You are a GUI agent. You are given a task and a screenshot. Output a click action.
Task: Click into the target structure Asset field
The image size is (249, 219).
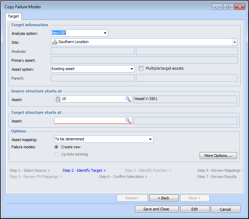point(90,120)
